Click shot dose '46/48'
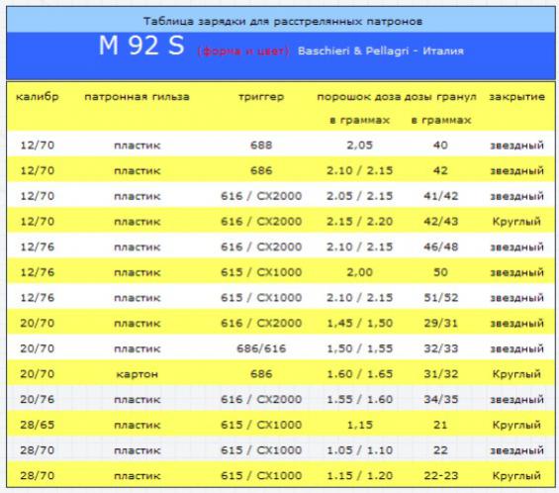The image size is (559, 493). pyautogui.click(x=440, y=246)
